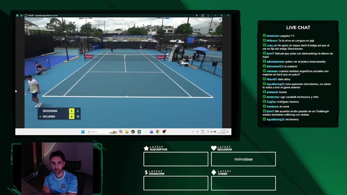Click the tennis match video stream
The image size is (347, 195).
[123, 73]
